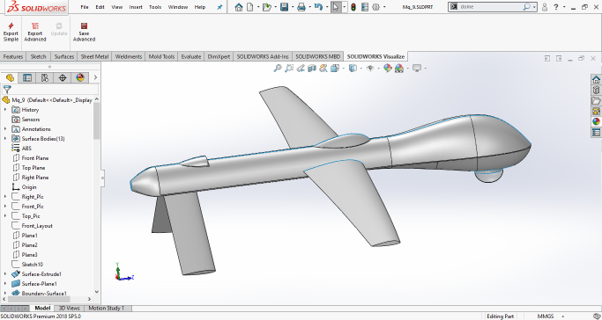Click Previous View icon
This screenshot has height=320, width=602.
coord(301,69)
